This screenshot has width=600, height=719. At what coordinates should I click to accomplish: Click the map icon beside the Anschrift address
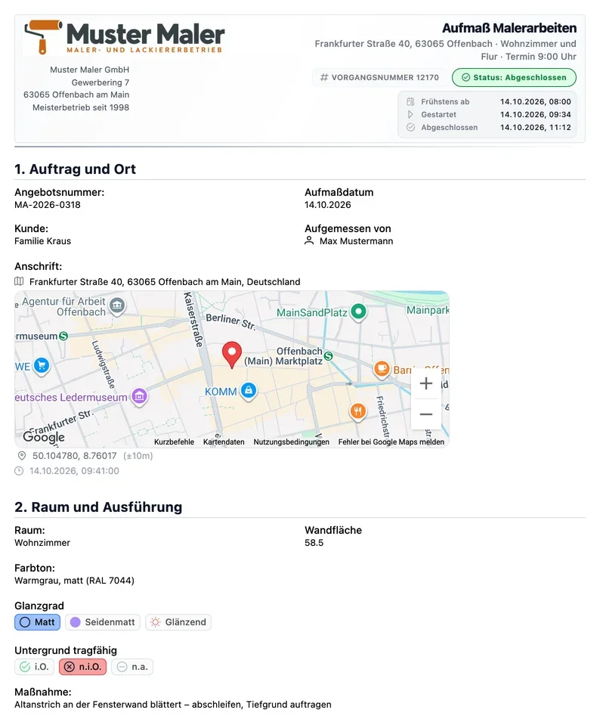(x=19, y=281)
